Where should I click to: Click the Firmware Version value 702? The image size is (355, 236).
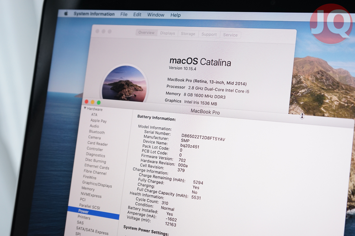182,160
